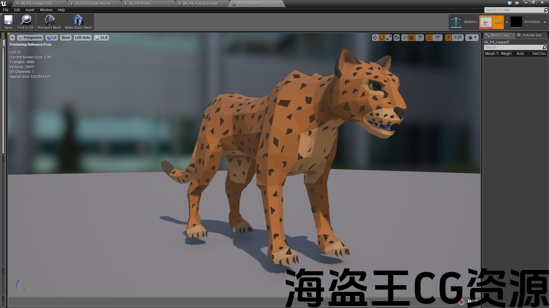Screen dimensions: 549x308
Task: Toggle grid snapping in viewport
Action: [x=411, y=38]
